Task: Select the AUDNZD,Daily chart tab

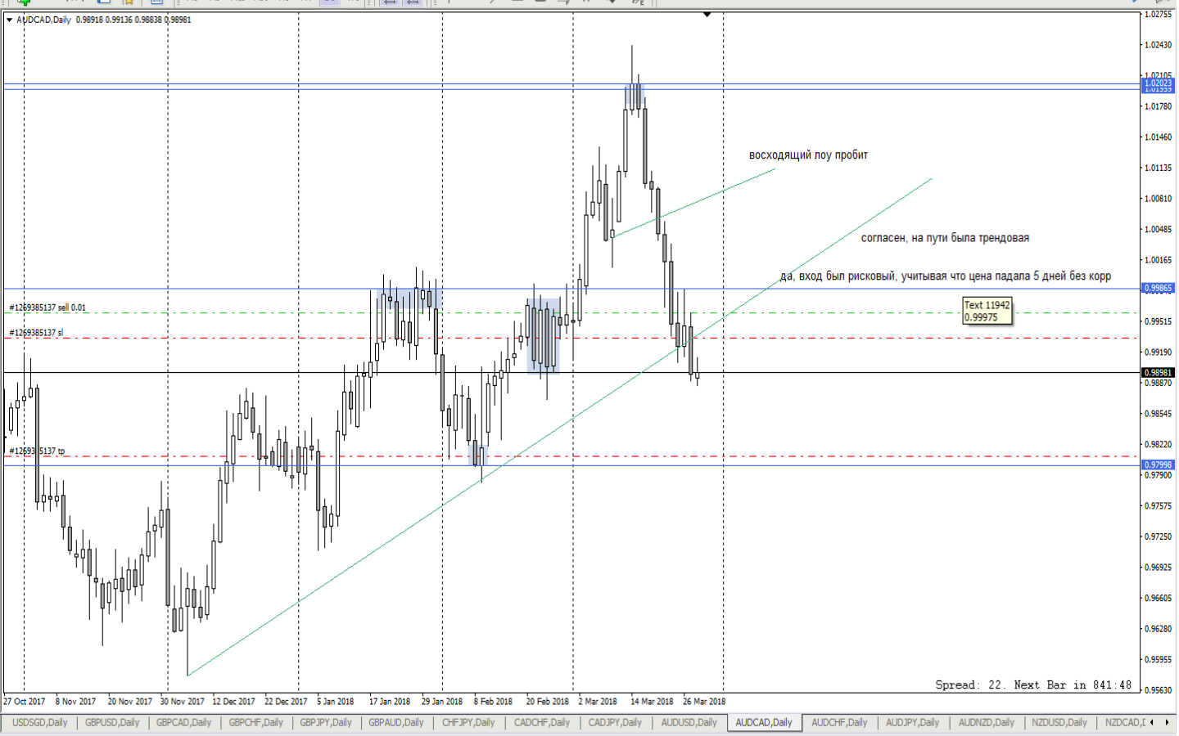Action: point(986,723)
